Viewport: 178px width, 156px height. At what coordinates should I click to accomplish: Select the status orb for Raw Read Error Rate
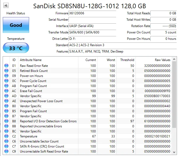point(6,66)
